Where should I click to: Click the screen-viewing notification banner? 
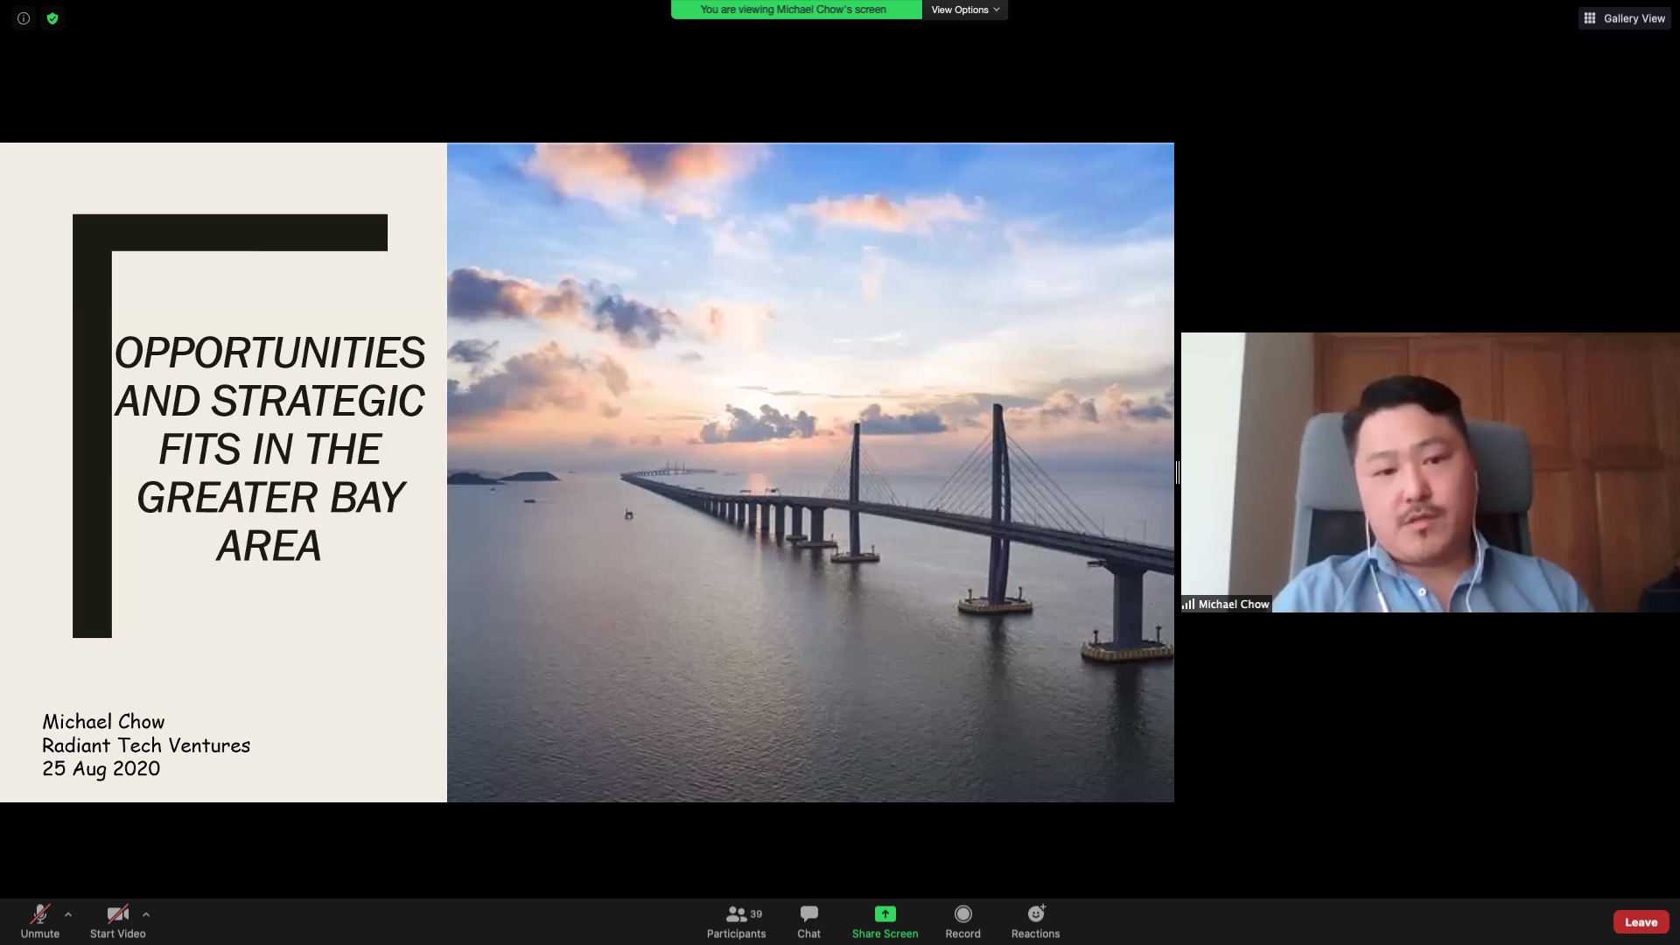794,10
